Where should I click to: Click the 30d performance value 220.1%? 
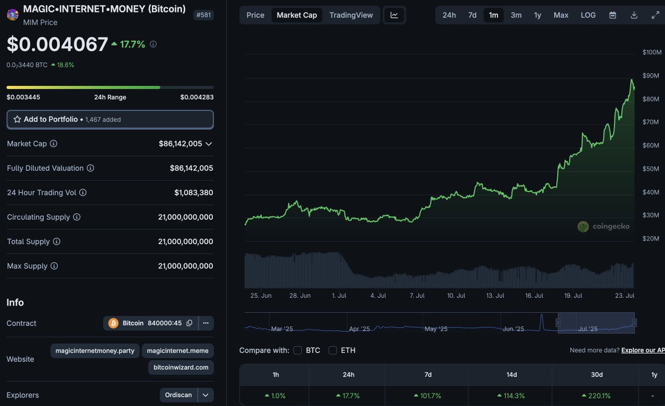point(597,396)
